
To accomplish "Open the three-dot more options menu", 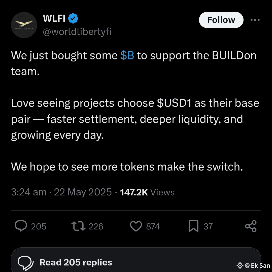I will (x=255, y=20).
